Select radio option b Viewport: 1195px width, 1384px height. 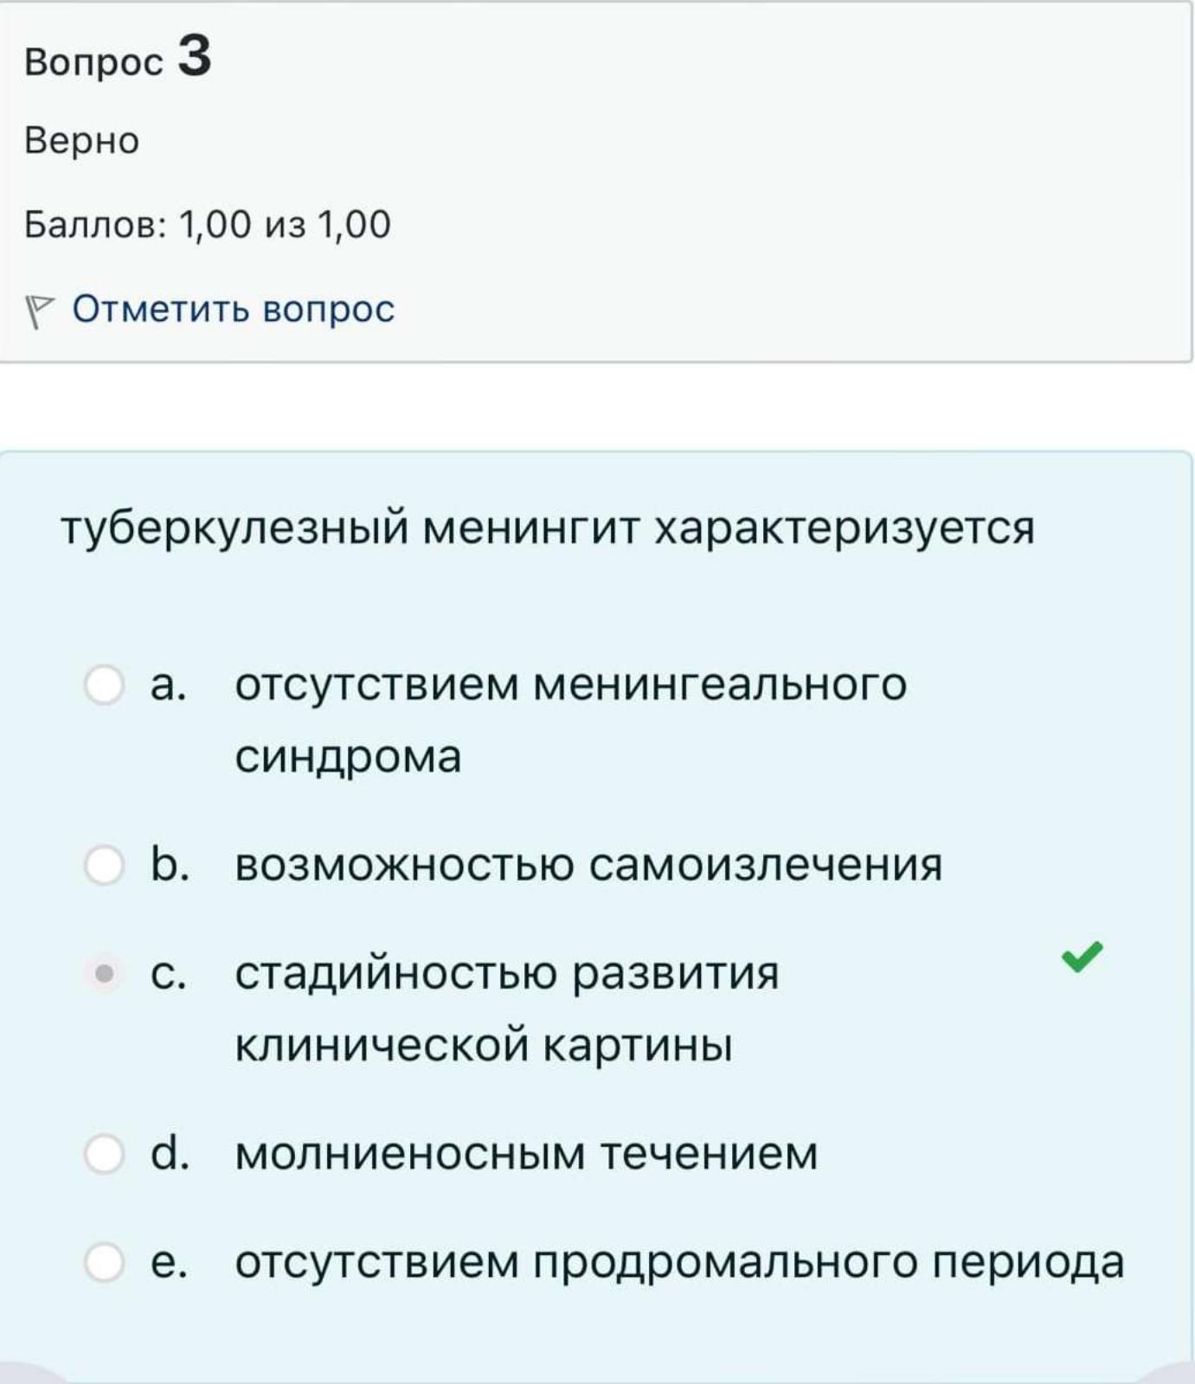[104, 865]
